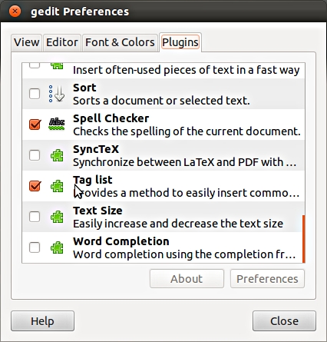
Task: Click "Word completion using the completion" description
Action: click(x=184, y=254)
